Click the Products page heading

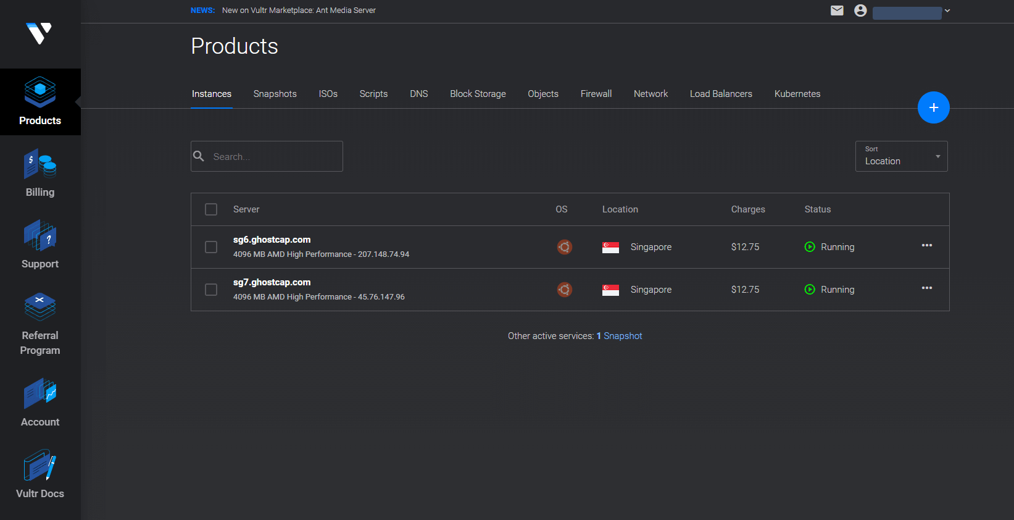coord(235,46)
